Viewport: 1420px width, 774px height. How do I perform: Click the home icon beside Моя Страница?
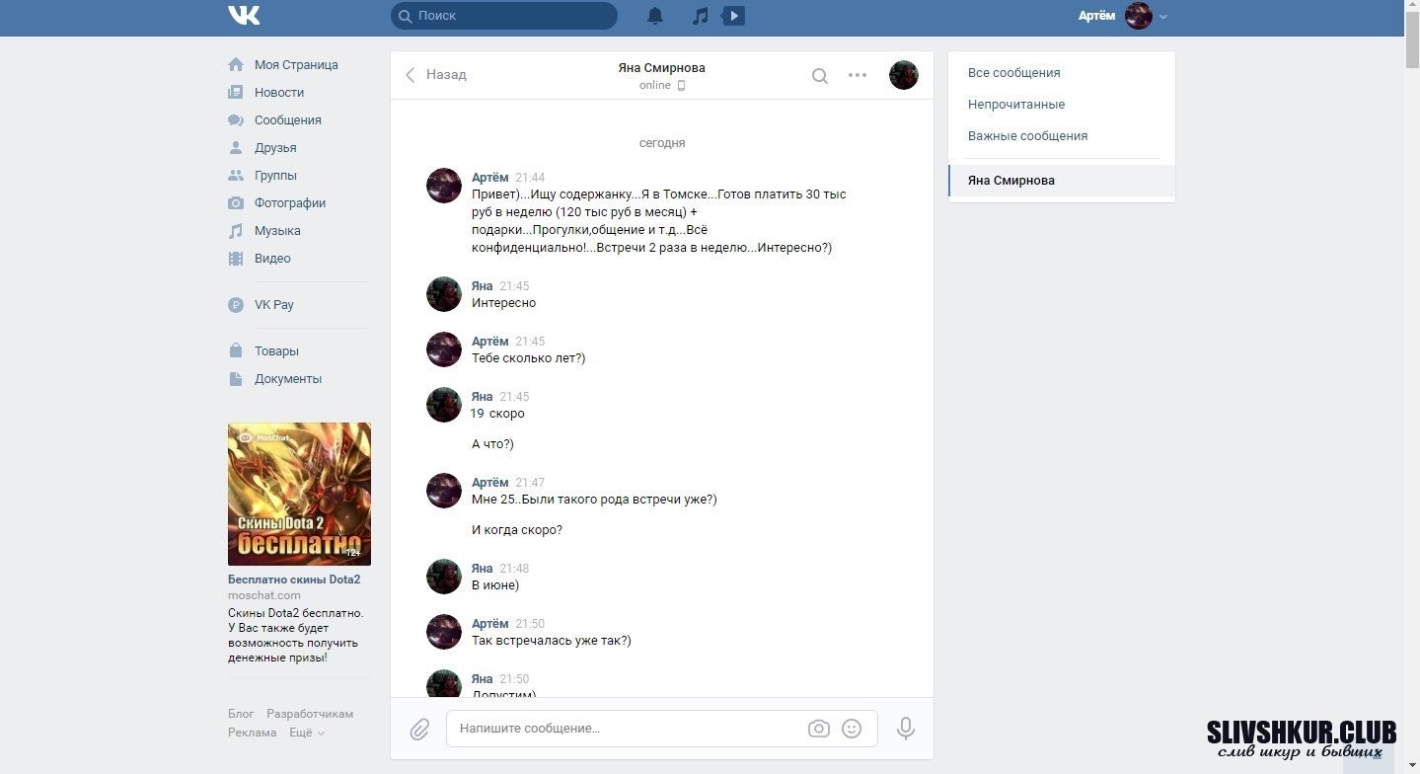click(x=236, y=65)
